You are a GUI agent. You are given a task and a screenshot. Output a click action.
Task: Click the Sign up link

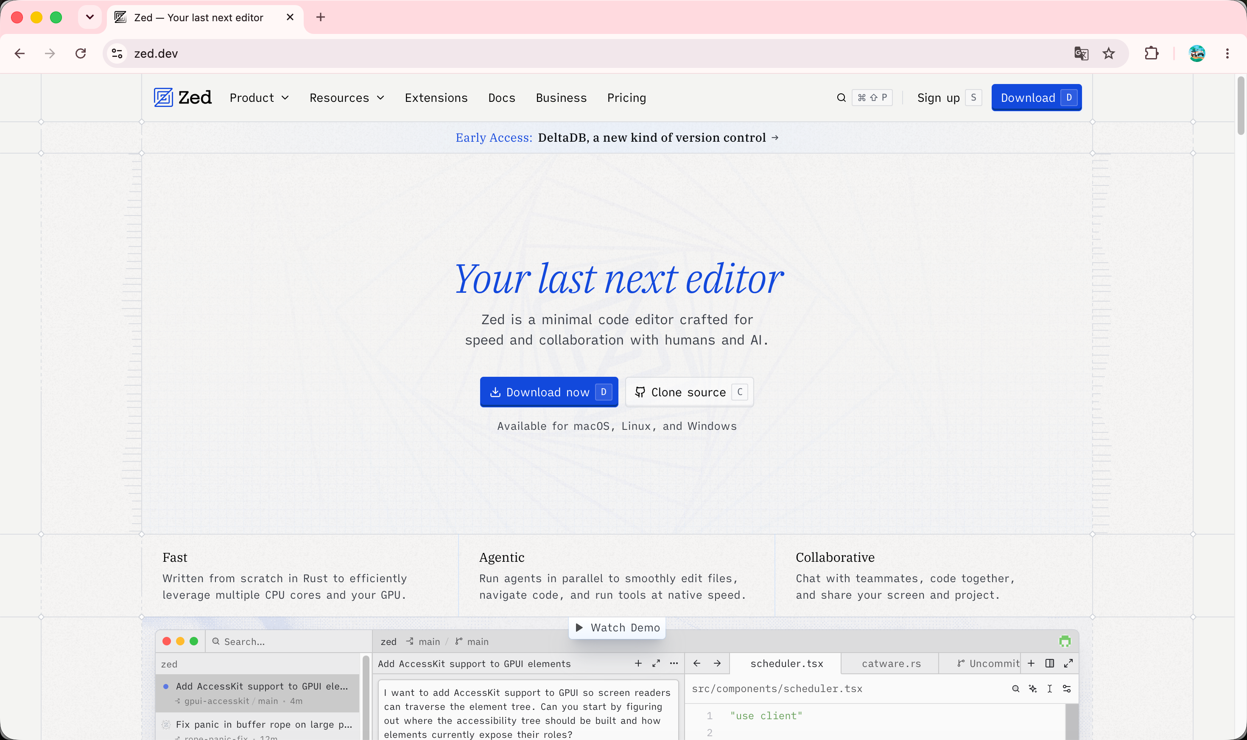[x=949, y=98]
